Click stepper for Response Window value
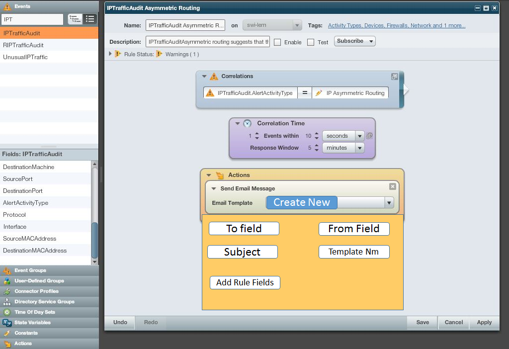 click(x=317, y=148)
